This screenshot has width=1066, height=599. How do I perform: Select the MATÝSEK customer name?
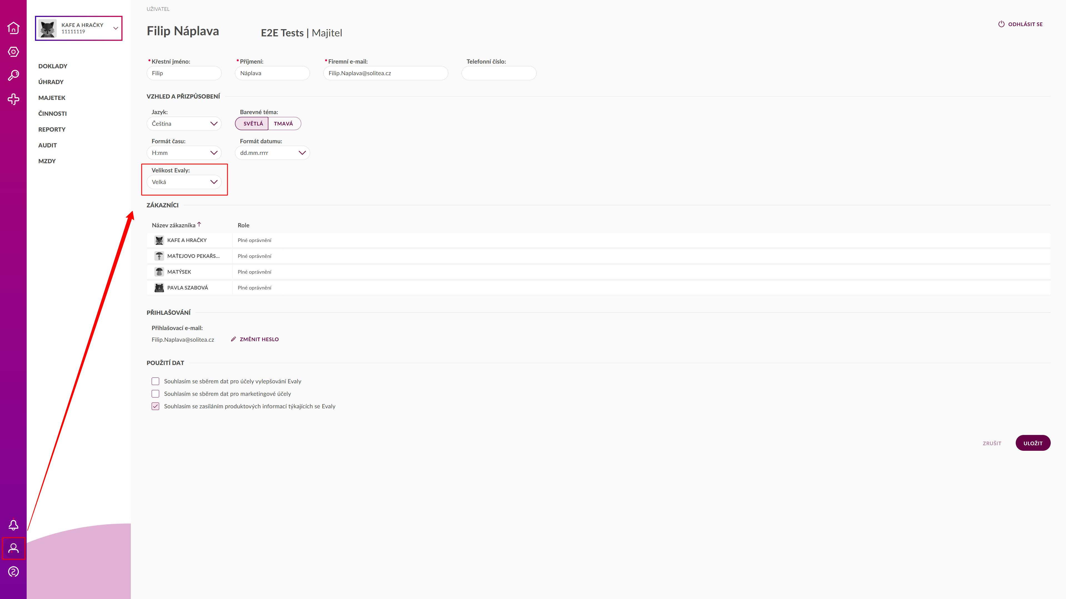(x=179, y=272)
